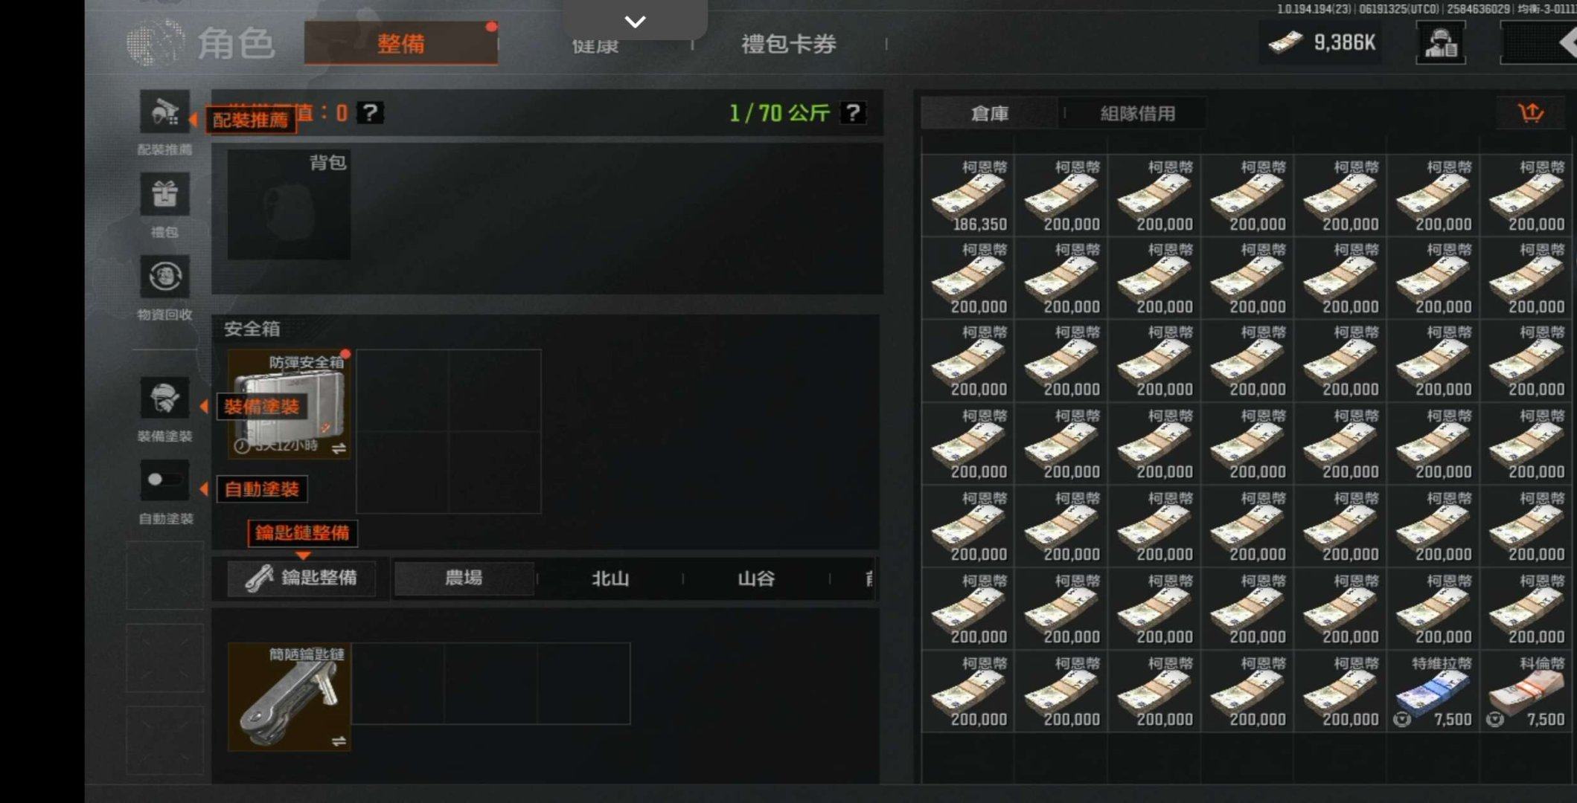Click the 鑰匙整備 button
This screenshot has height=803, width=1577.
pos(301,578)
